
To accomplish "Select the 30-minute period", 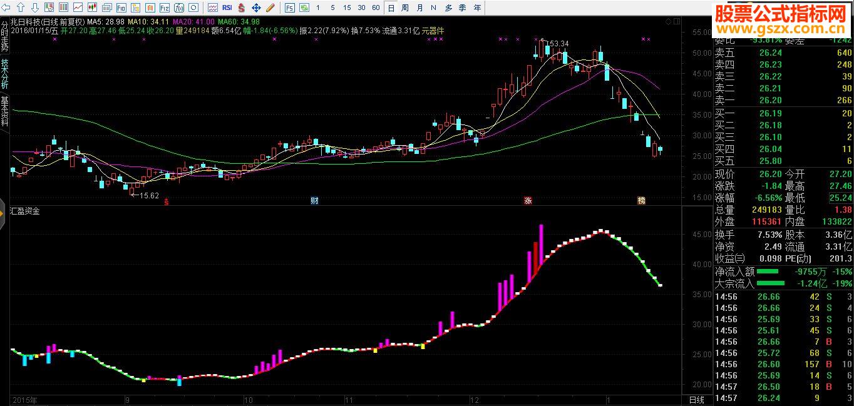I will click(361, 8).
